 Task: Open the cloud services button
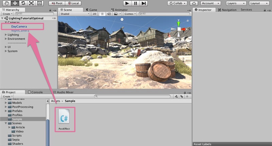click(194, 3)
